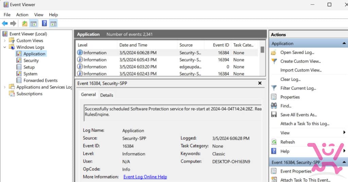Screen dimensions: 348x182
Task: Click information icon of 6:03:20 PM row
Action: click(80, 66)
